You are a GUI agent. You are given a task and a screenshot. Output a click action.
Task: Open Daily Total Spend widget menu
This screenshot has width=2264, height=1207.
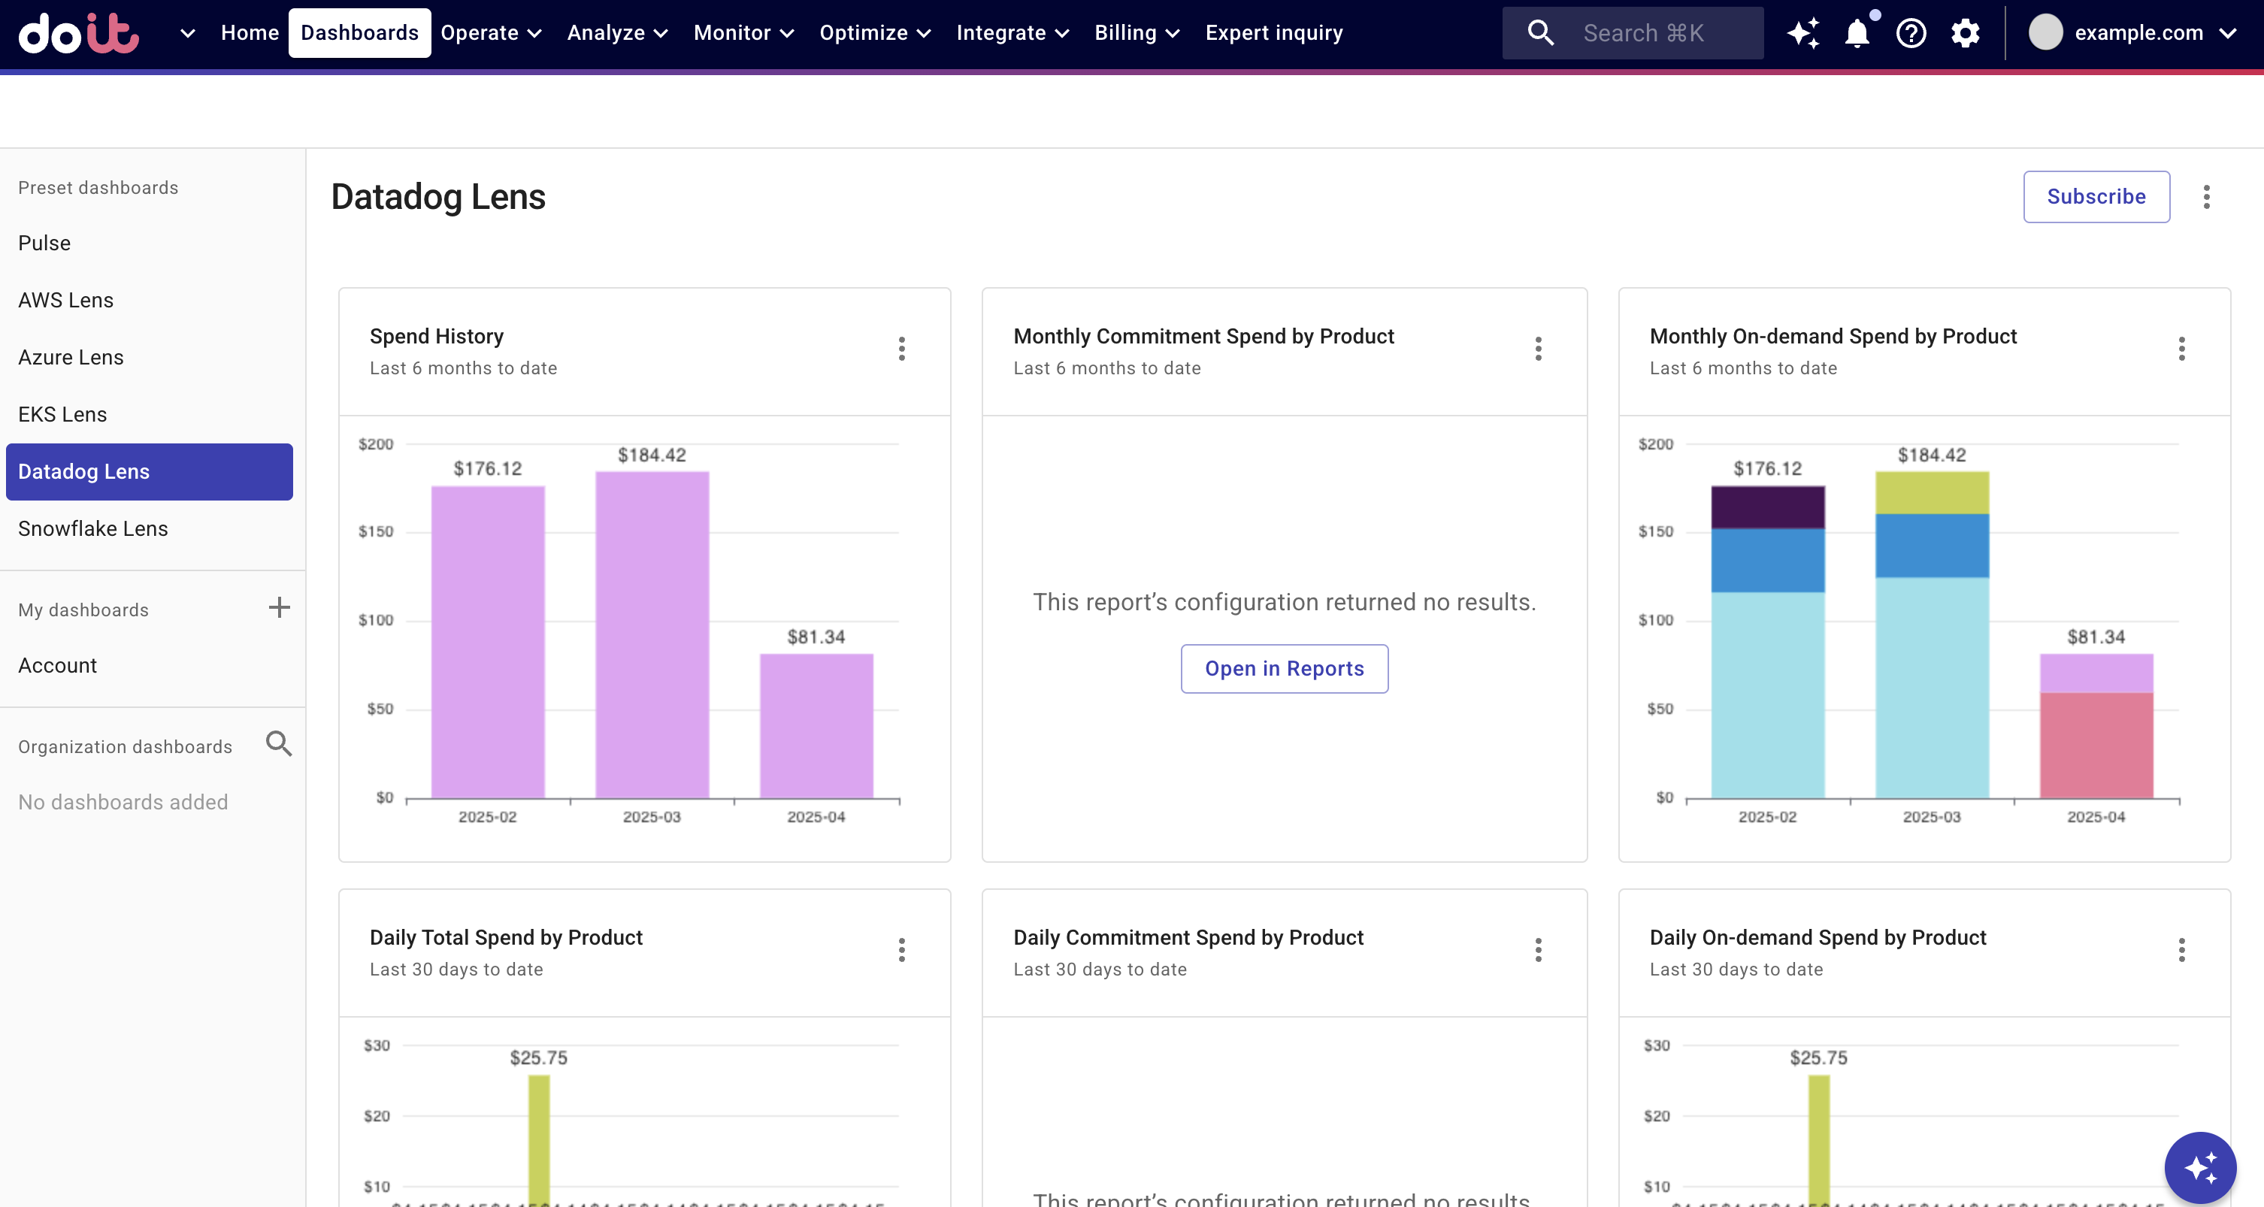[x=902, y=950]
